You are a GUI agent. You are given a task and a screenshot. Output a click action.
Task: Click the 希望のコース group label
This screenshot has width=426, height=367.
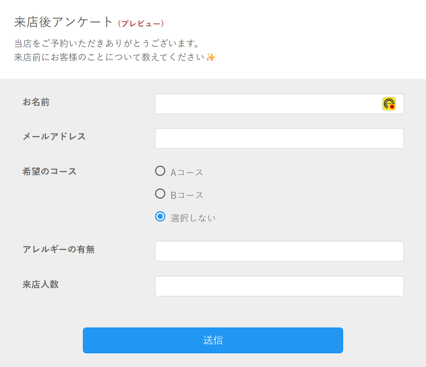(50, 171)
